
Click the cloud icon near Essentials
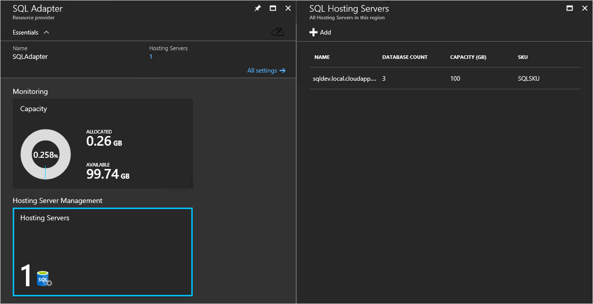[277, 31]
